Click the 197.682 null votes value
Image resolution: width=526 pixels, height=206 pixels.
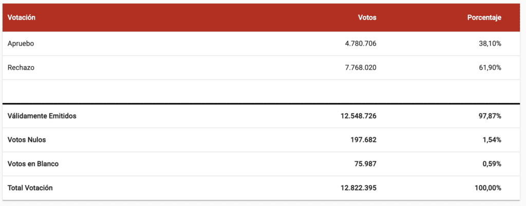(x=363, y=140)
